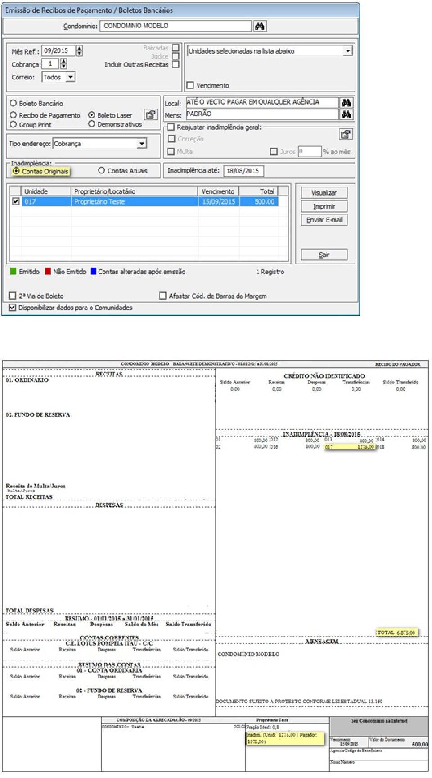Viewport: 432px width, 778px height.
Task: Open Local field binoculars lookup
Action: [346, 103]
